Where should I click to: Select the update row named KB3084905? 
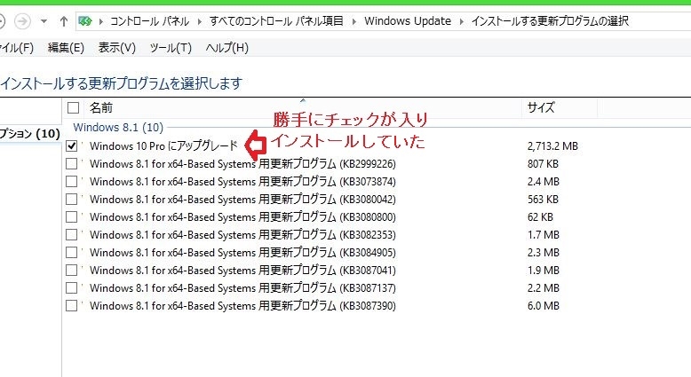(x=242, y=252)
